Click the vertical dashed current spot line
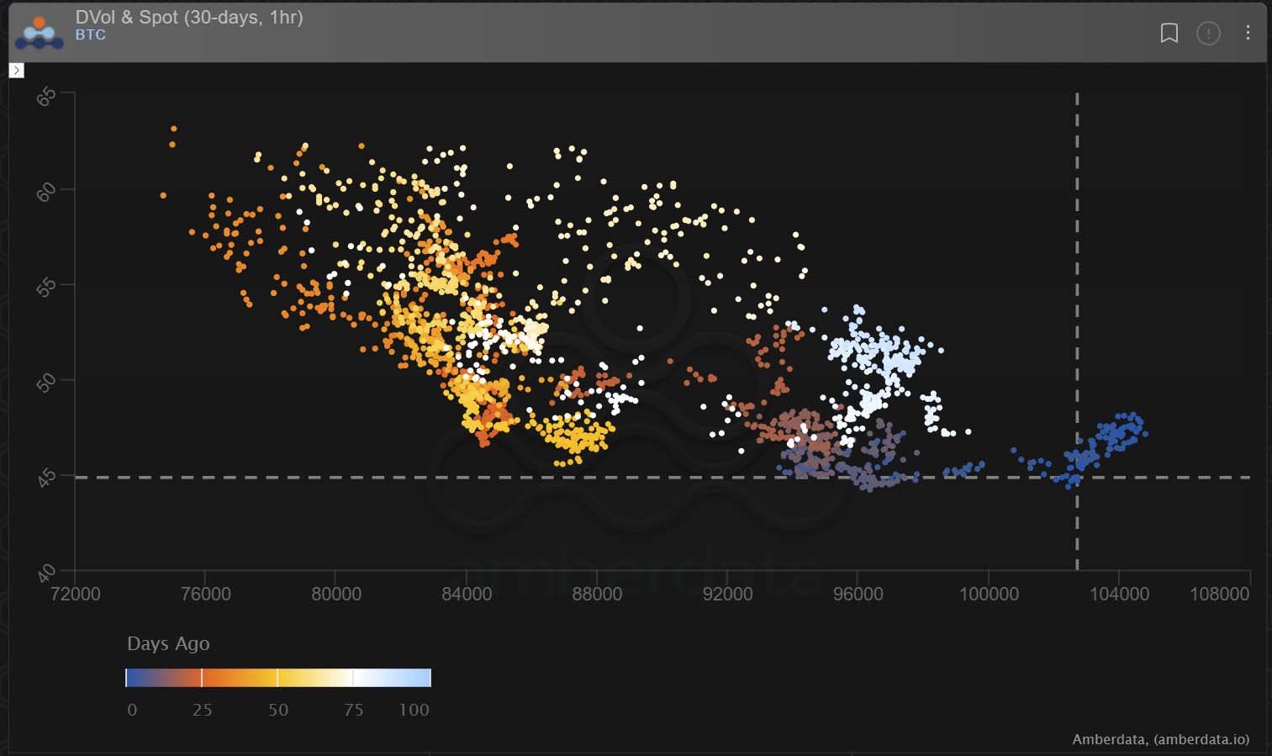Viewport: 1272px width, 756px height. point(1077,252)
